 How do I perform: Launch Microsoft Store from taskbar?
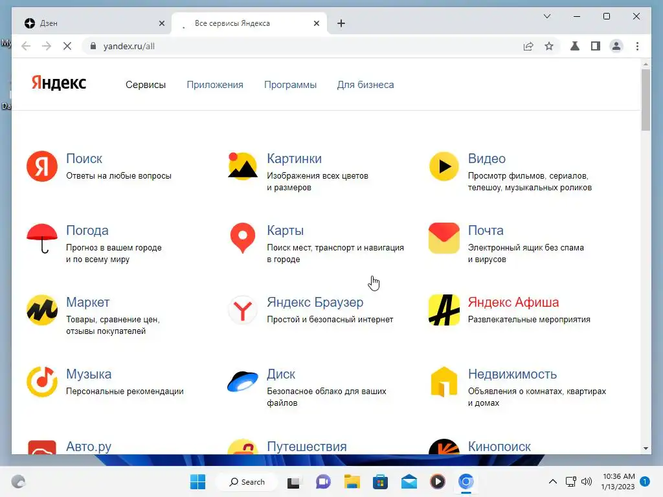click(380, 481)
